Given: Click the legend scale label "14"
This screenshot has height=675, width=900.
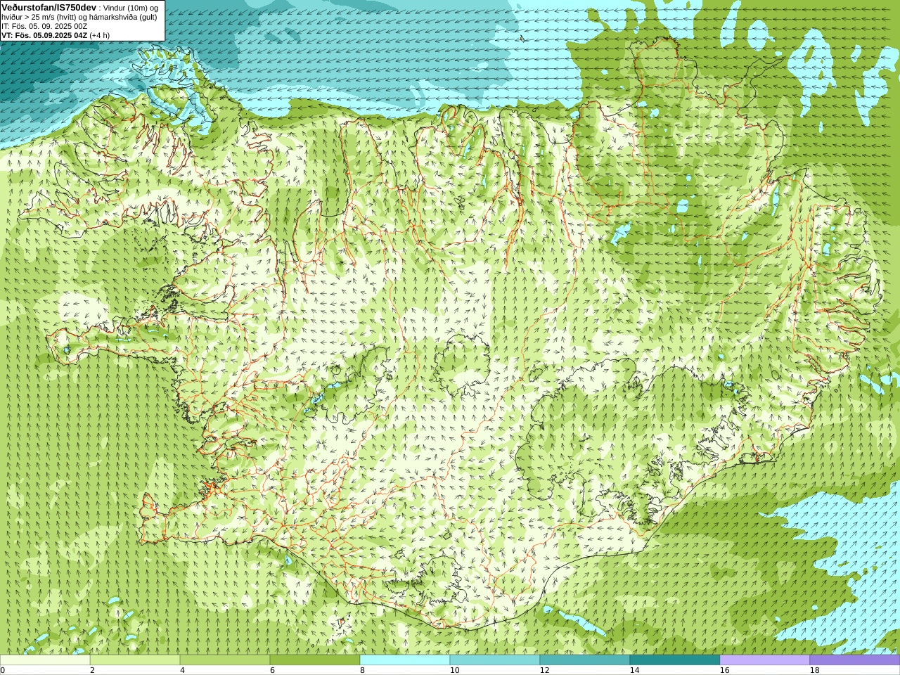Looking at the screenshot, I should [x=634, y=670].
